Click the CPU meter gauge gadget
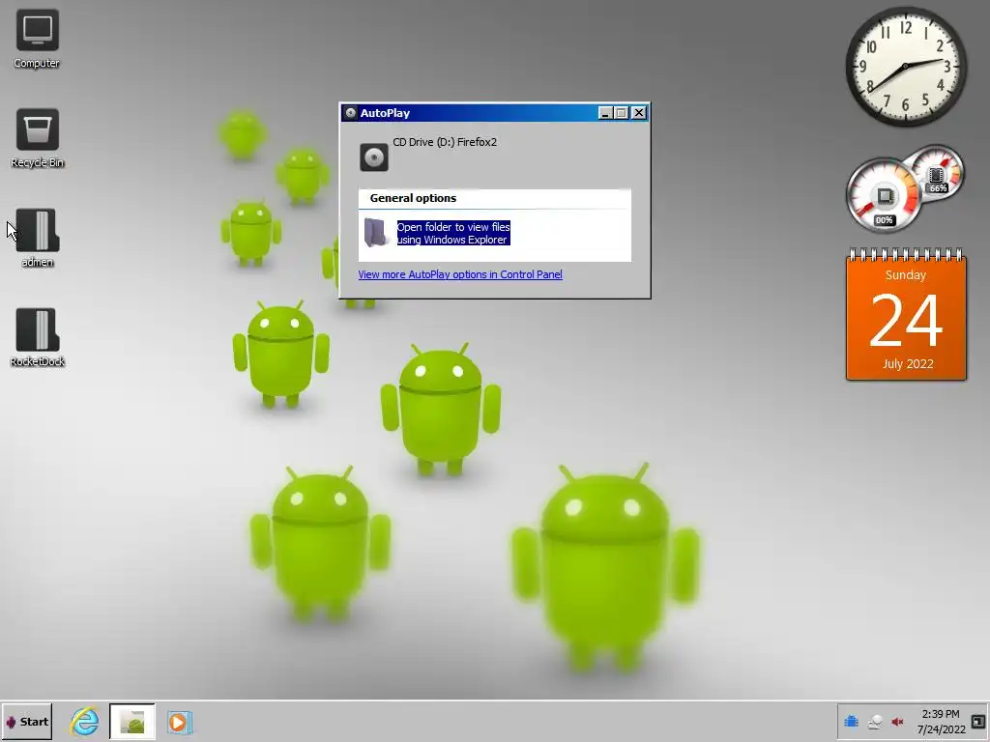Screen dimensions: 990x742 (x=884, y=196)
